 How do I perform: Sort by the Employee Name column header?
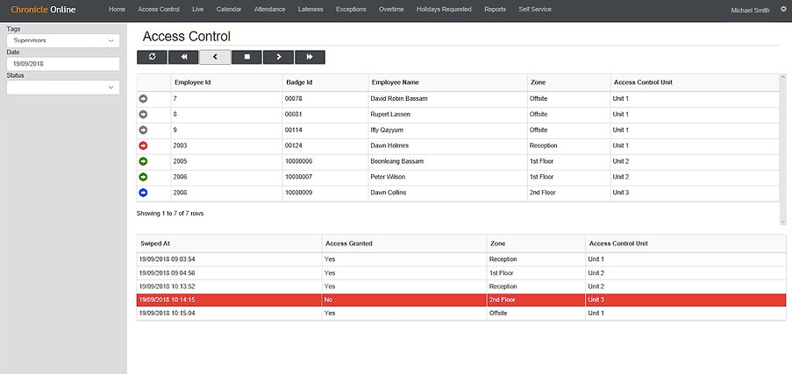pos(448,83)
